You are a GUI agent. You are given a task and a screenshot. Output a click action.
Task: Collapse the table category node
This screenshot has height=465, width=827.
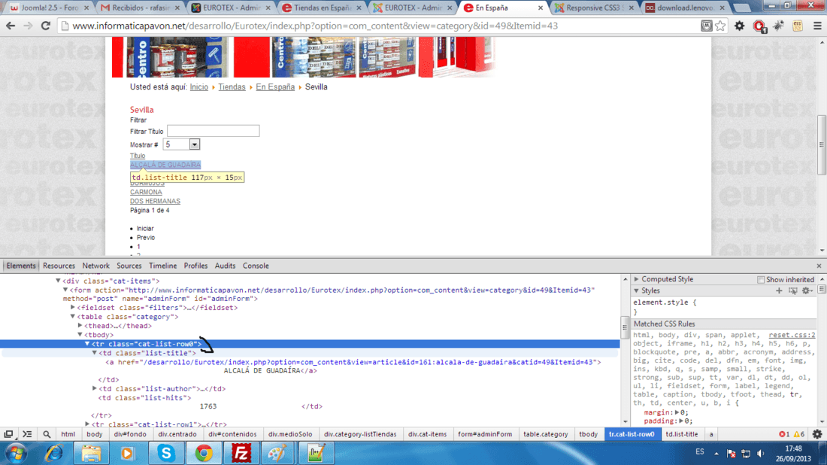pos(73,317)
